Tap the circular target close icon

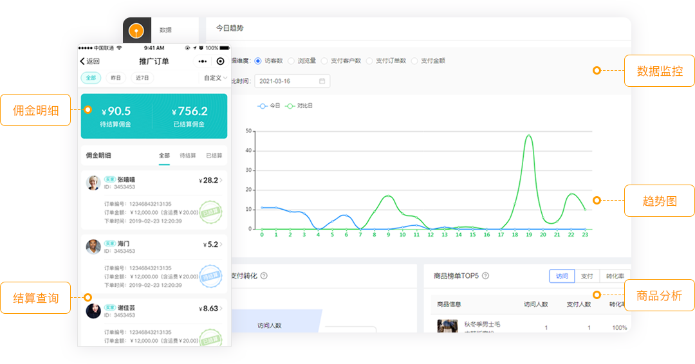(x=220, y=62)
